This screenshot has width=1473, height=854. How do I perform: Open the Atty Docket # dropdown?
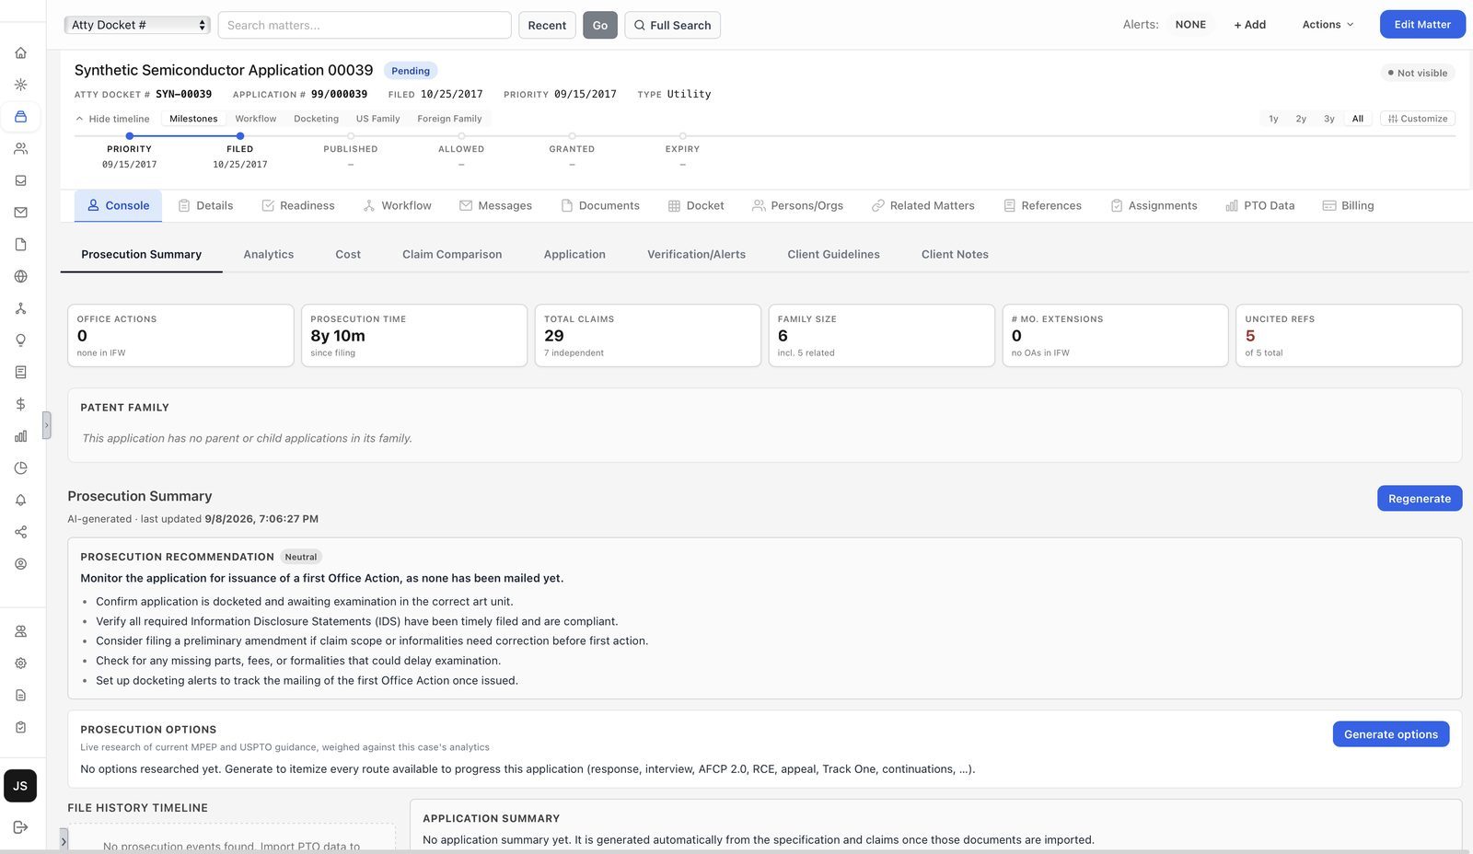point(137,25)
